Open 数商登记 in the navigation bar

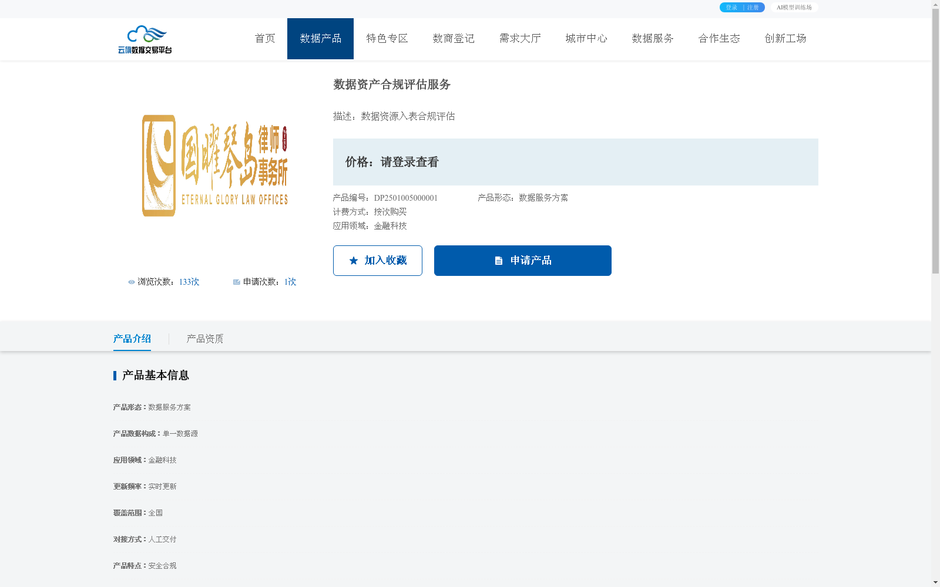pos(454,39)
